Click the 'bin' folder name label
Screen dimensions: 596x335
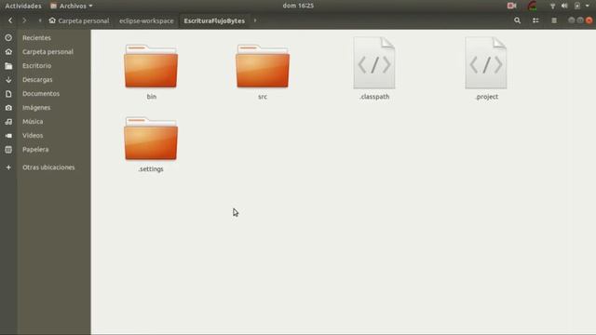coord(151,97)
